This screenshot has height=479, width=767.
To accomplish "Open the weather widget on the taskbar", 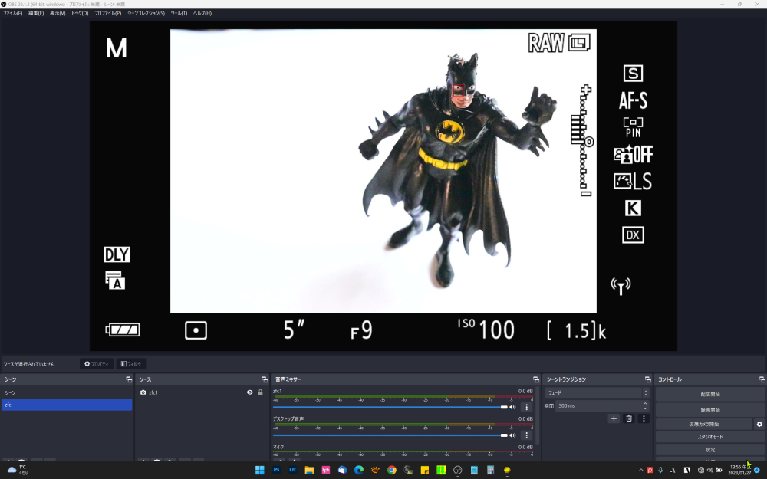I will (x=18, y=471).
